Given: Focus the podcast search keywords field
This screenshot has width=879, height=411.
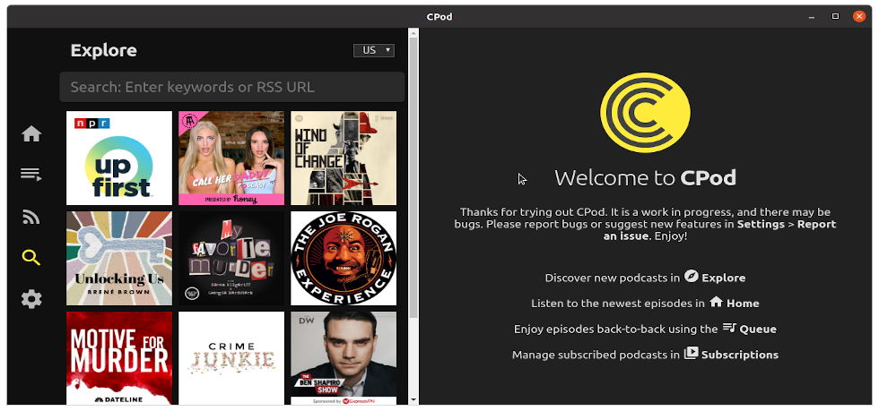Looking at the screenshot, I should (232, 87).
